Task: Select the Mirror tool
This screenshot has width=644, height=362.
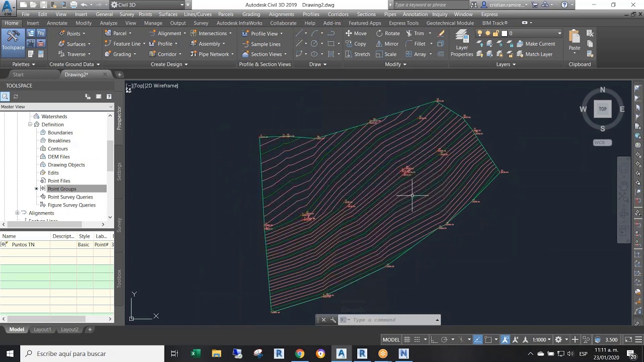Action: click(387, 44)
